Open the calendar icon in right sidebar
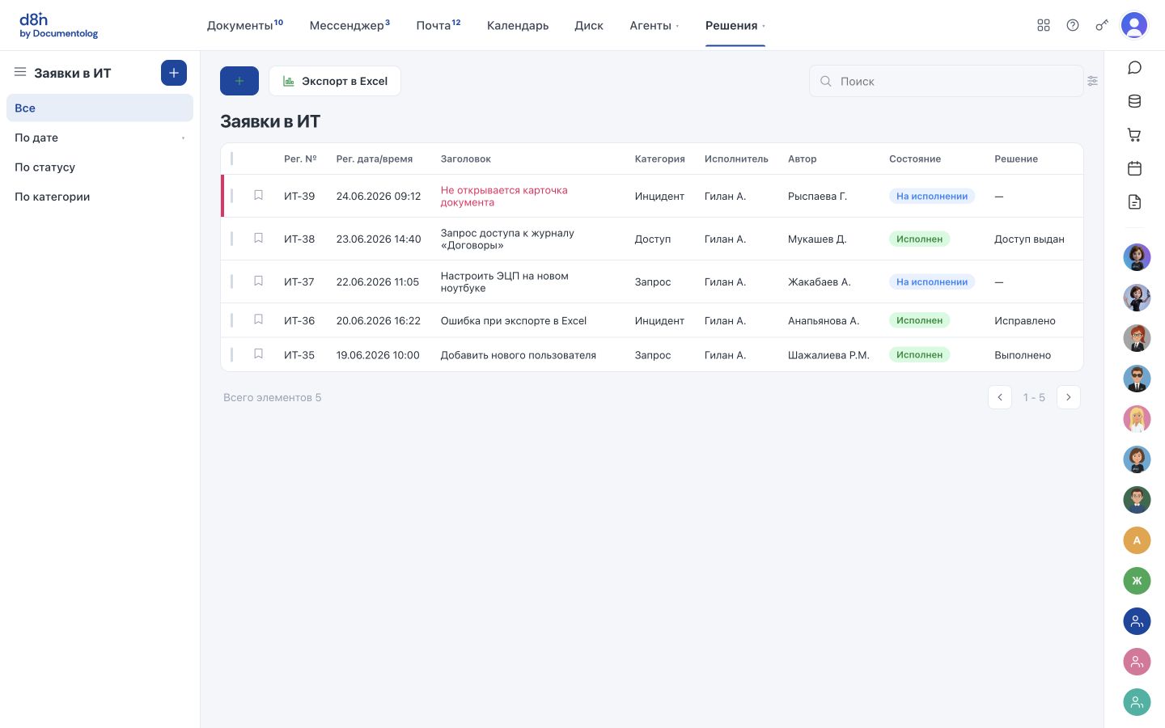Image resolution: width=1165 pixels, height=728 pixels. click(x=1134, y=168)
